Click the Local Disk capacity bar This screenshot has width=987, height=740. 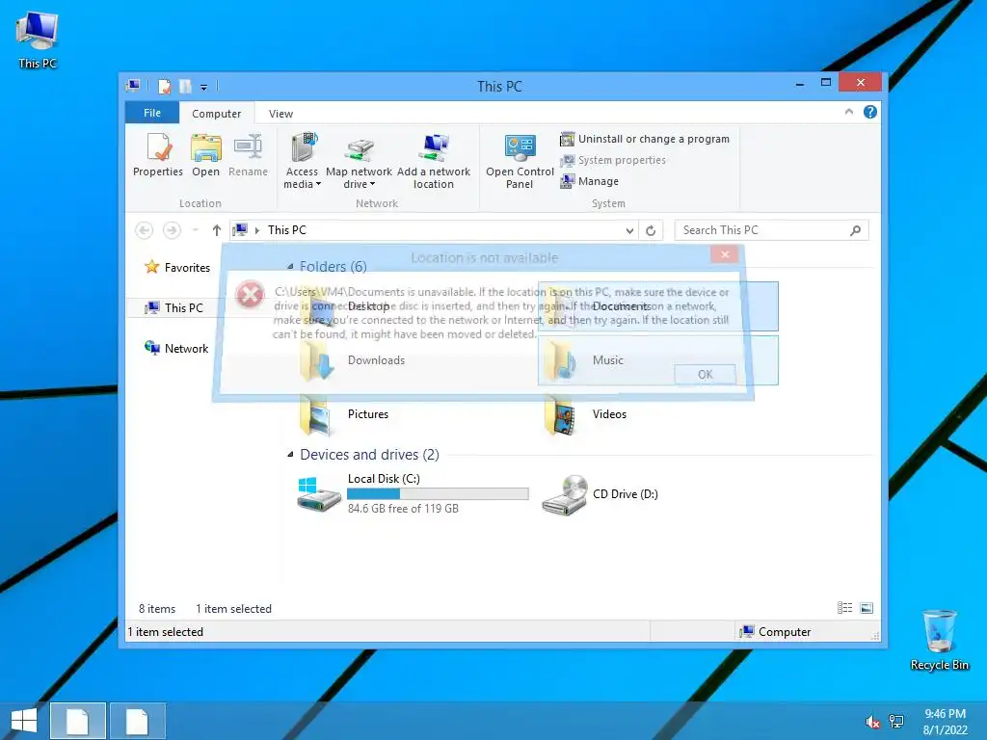[x=439, y=494]
